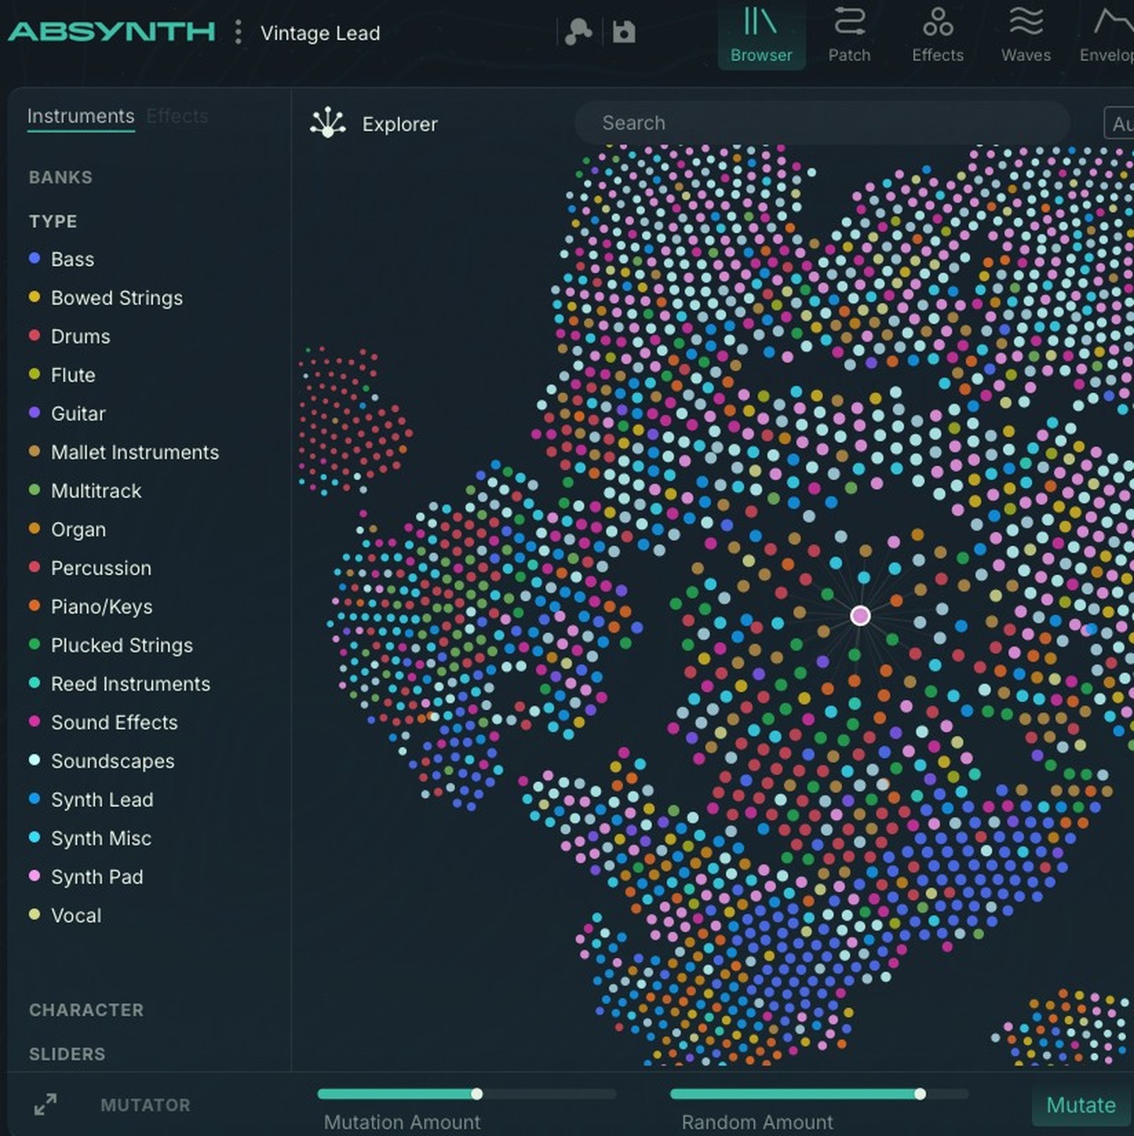This screenshot has width=1134, height=1136.
Task: Select the Instruments tab
Action: (80, 116)
